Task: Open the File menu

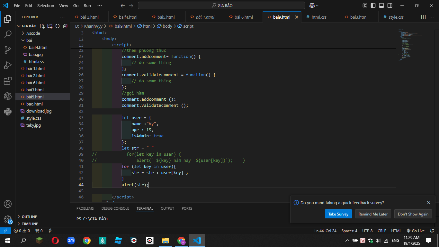Action: pos(17,5)
